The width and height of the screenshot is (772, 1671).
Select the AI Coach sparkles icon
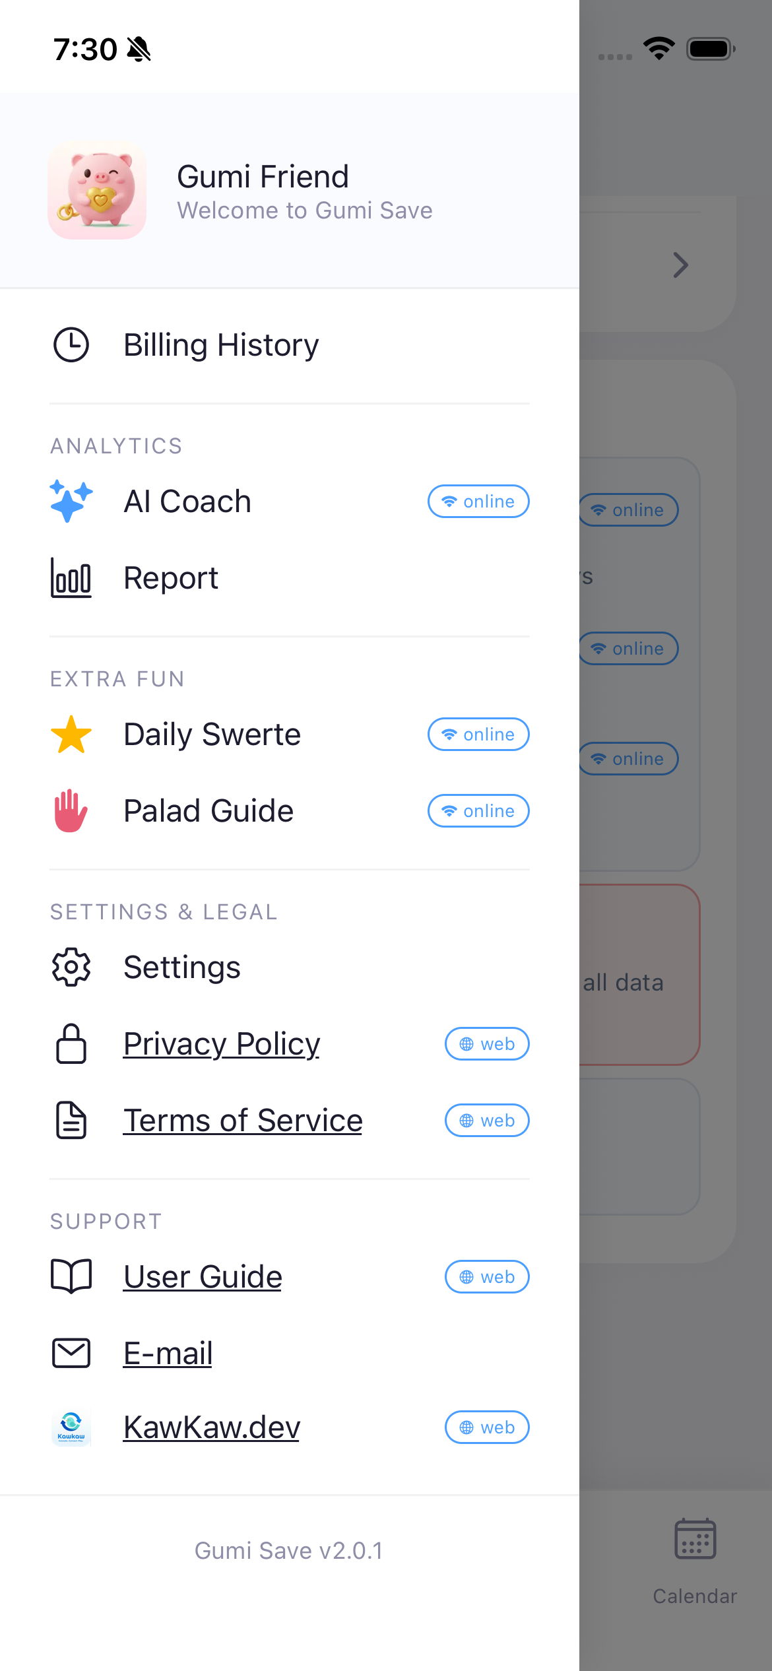(x=71, y=501)
